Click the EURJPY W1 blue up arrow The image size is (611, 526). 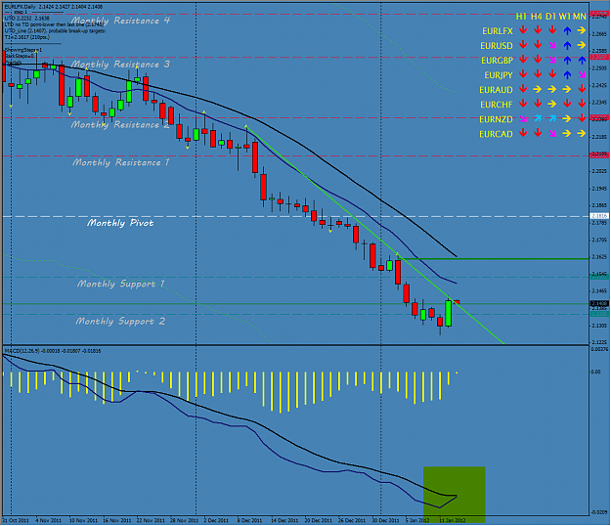point(567,75)
